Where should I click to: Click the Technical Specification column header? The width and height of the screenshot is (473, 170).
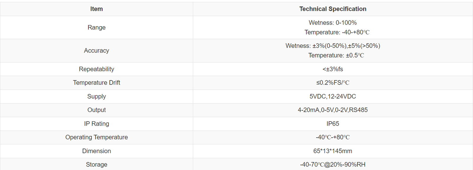pos(333,9)
